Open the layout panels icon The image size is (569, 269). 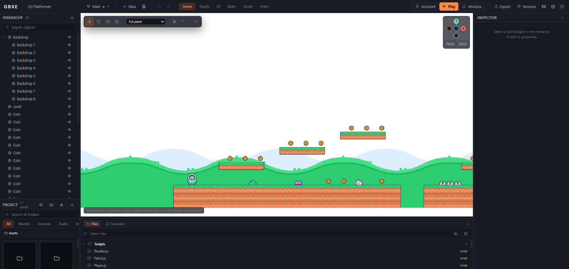click(x=544, y=7)
